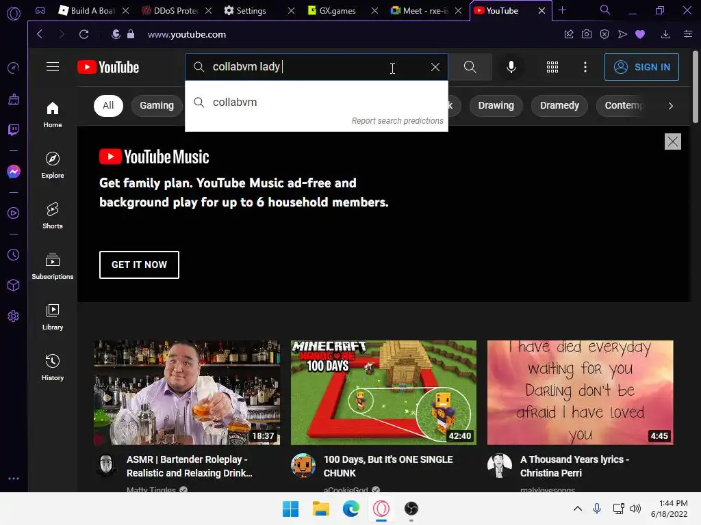Open Shorts in YouTube sidebar

(x=53, y=215)
